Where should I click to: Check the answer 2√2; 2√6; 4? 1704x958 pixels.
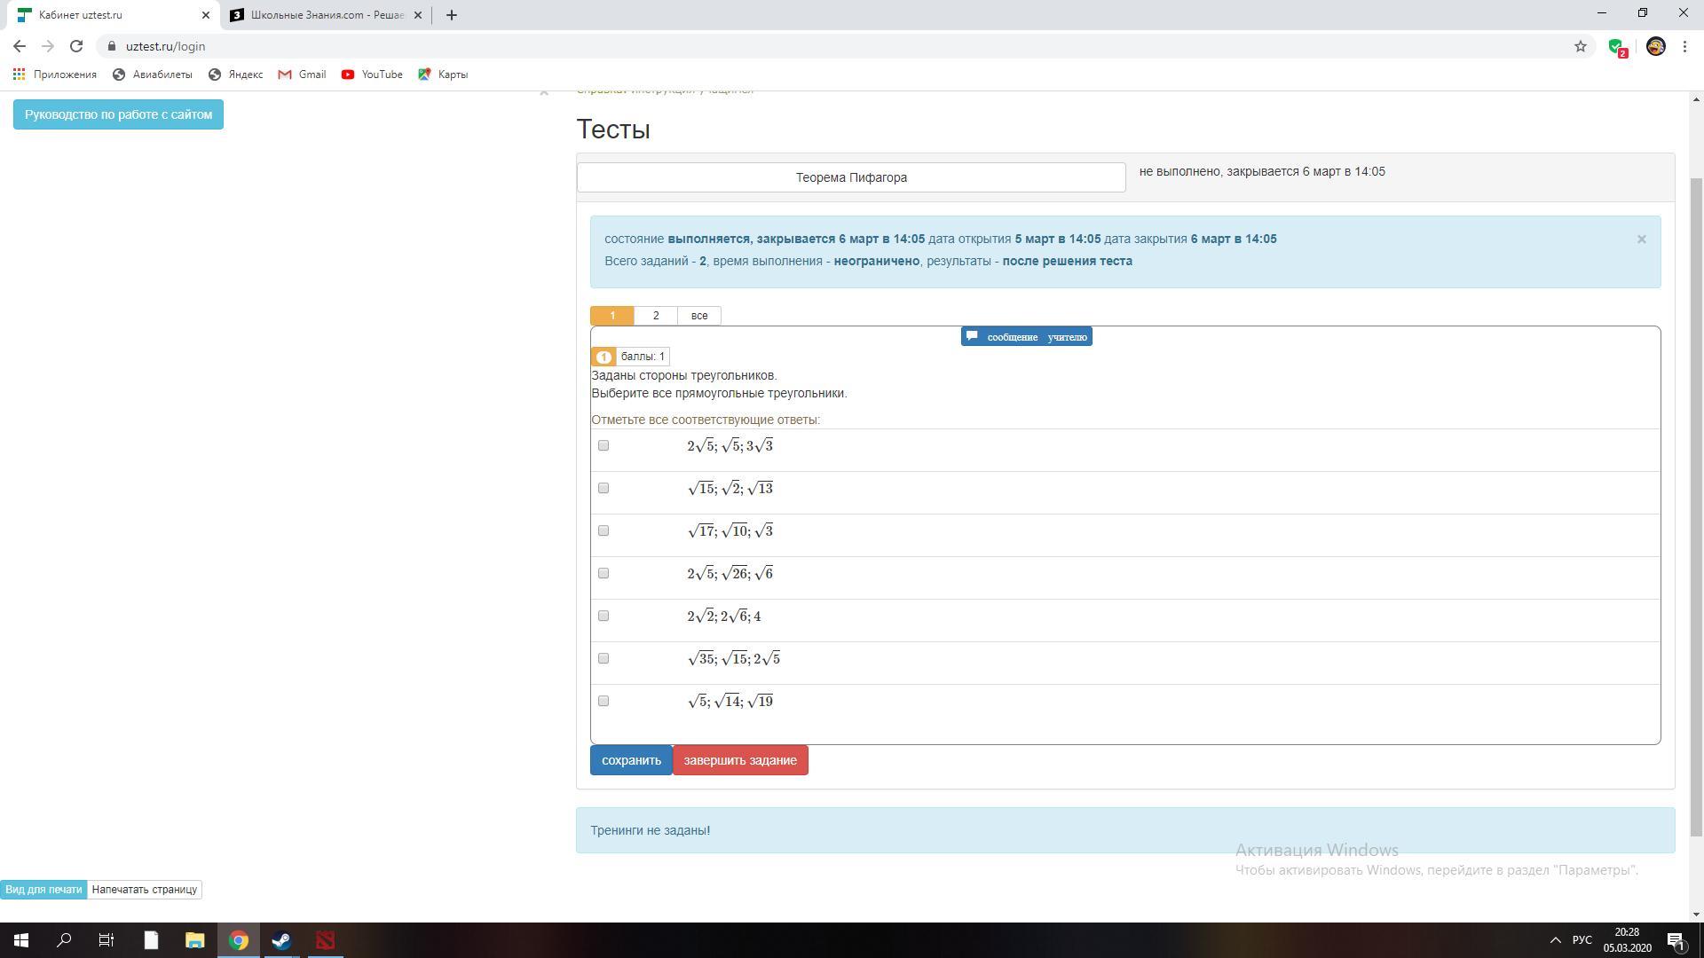click(603, 616)
